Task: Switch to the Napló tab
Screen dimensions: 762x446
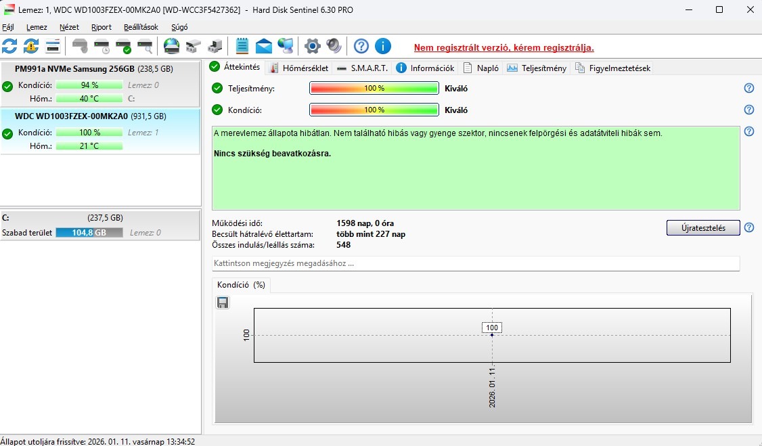Action: click(x=481, y=68)
